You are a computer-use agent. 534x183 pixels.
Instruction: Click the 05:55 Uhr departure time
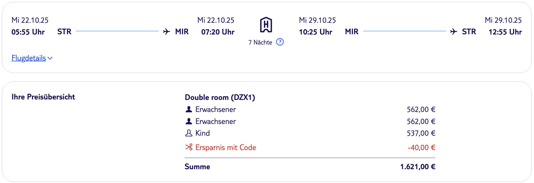point(28,32)
